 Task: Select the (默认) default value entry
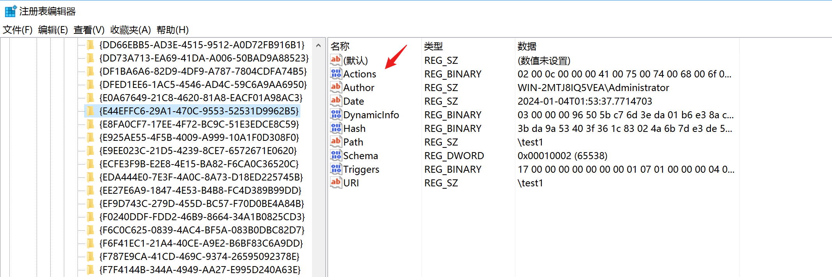(x=356, y=60)
